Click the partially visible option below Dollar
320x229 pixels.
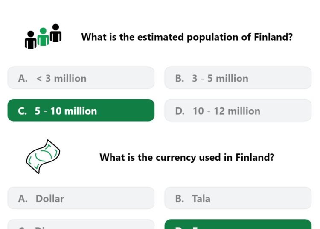(81, 224)
